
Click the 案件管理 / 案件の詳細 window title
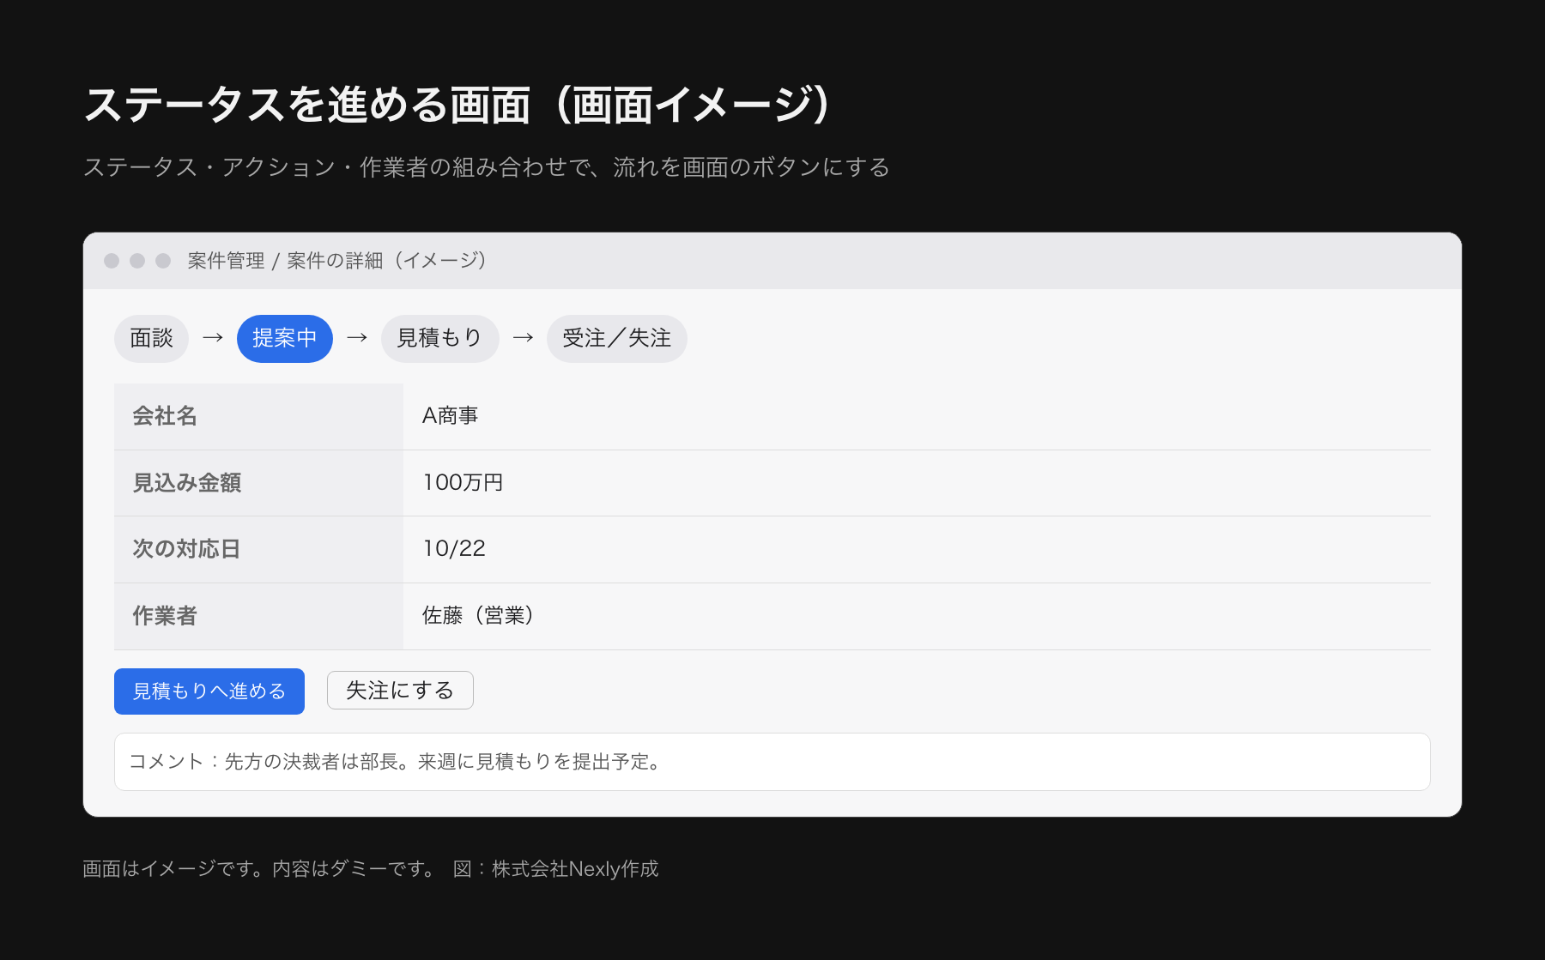pos(337,261)
